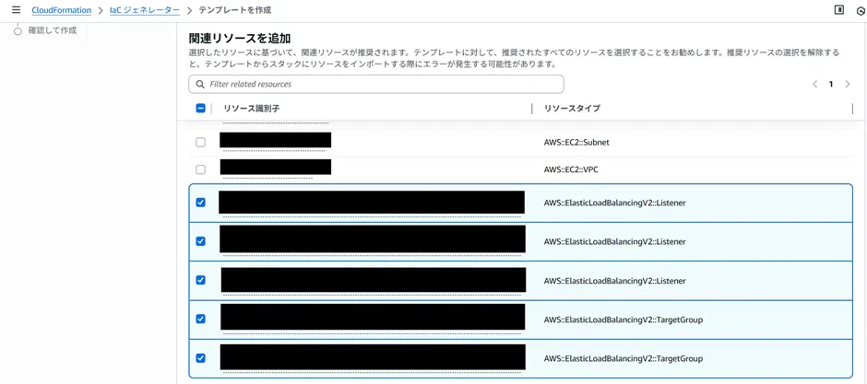Click first ElasticLoadBalancingV2::TargetGroup type cell
867x384 pixels.
pos(624,320)
